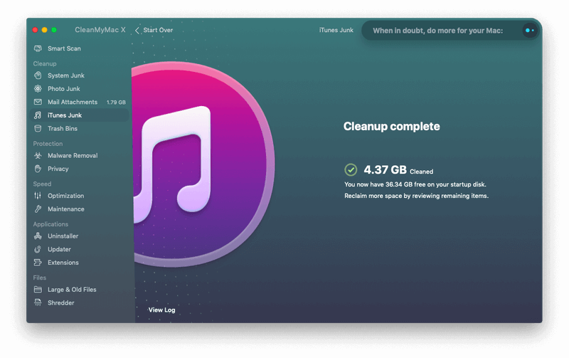
Task: Click the iTunes Junk music note sidebar icon
Action: (38, 115)
